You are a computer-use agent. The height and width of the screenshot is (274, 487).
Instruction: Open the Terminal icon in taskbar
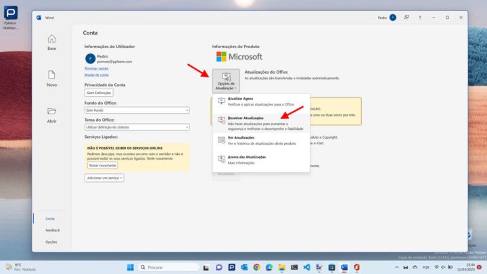click(294, 267)
